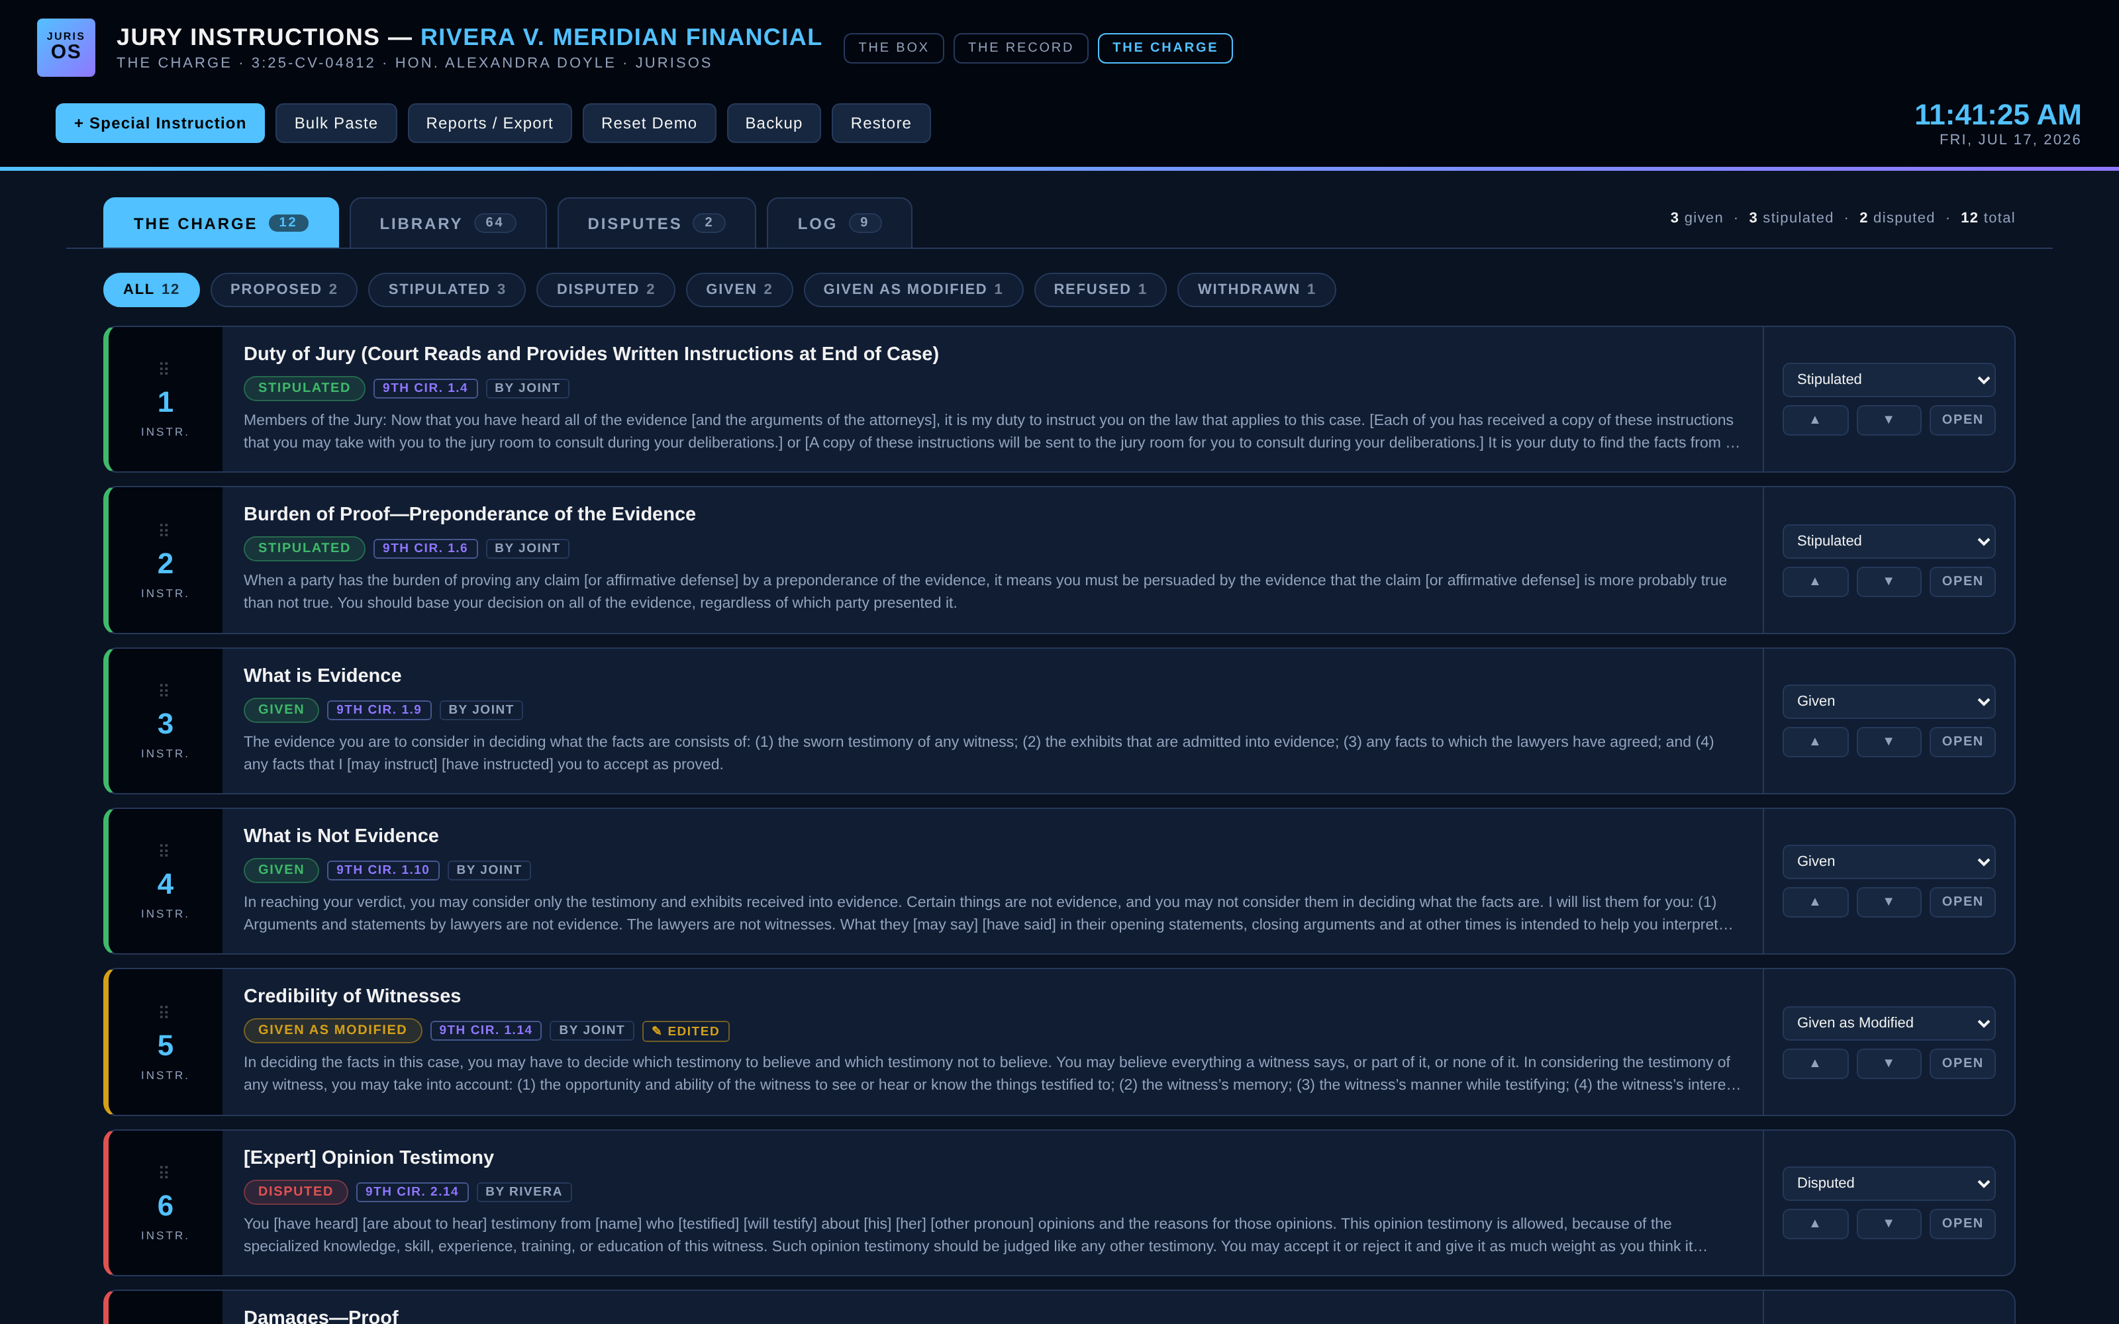
Task: Filter list by Disputed 2
Action: pyautogui.click(x=605, y=290)
